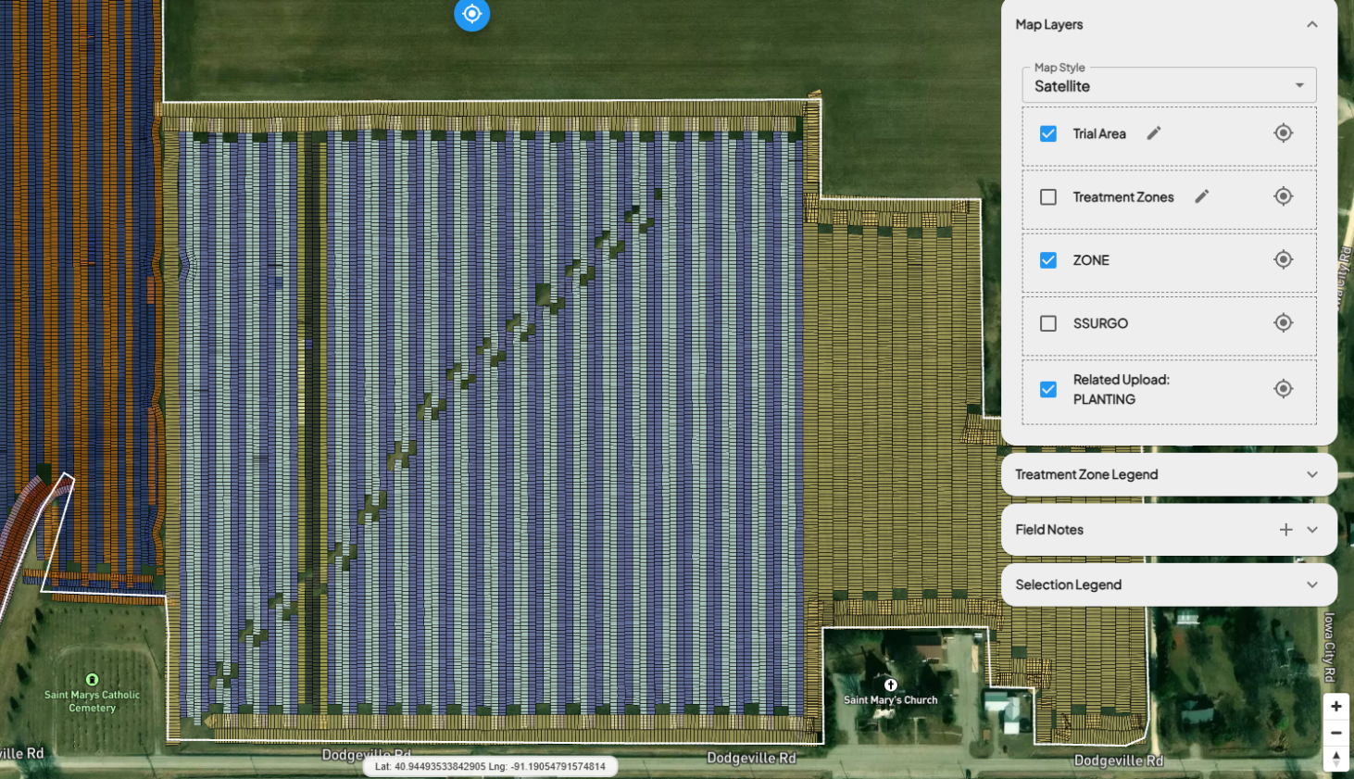Expand the Selection Legend panel
This screenshot has height=779, width=1354.
[1311, 584]
